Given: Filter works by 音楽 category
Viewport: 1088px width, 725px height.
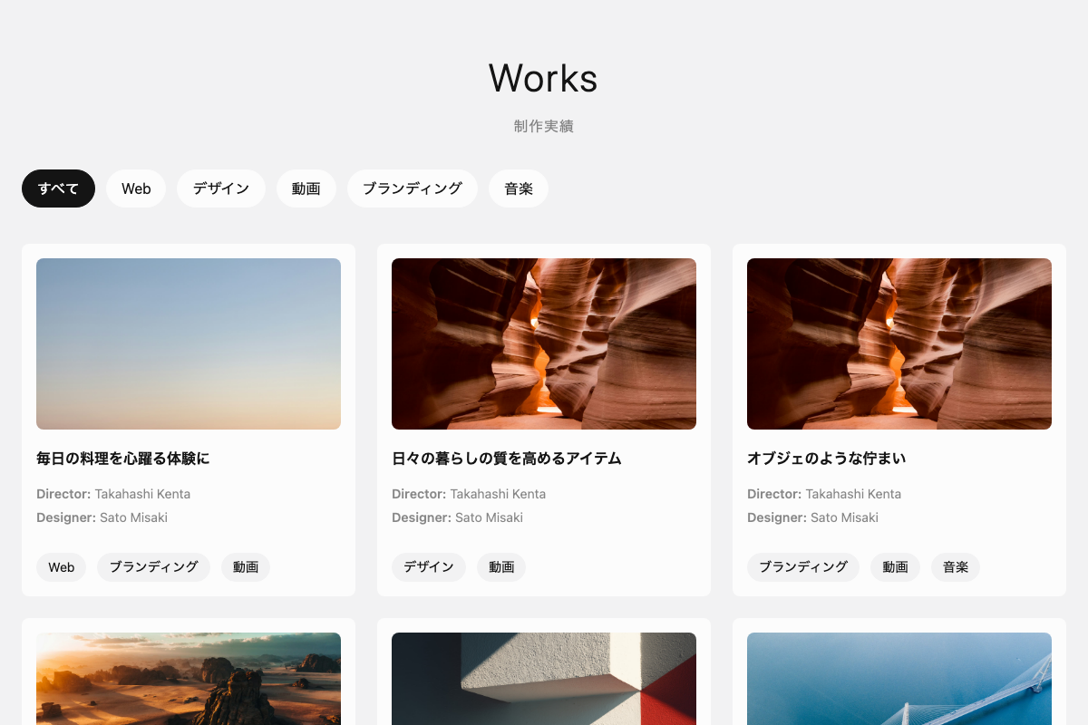Looking at the screenshot, I should 519,188.
